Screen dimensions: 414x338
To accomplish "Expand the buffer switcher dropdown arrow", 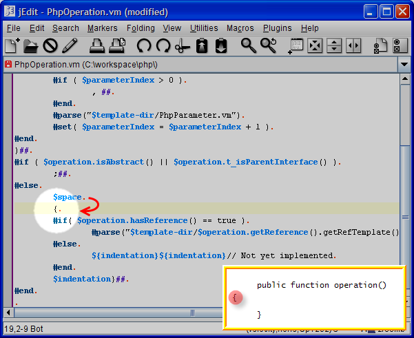I will (404, 65).
